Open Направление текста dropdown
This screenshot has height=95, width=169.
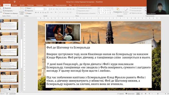click(x=84, y=8)
